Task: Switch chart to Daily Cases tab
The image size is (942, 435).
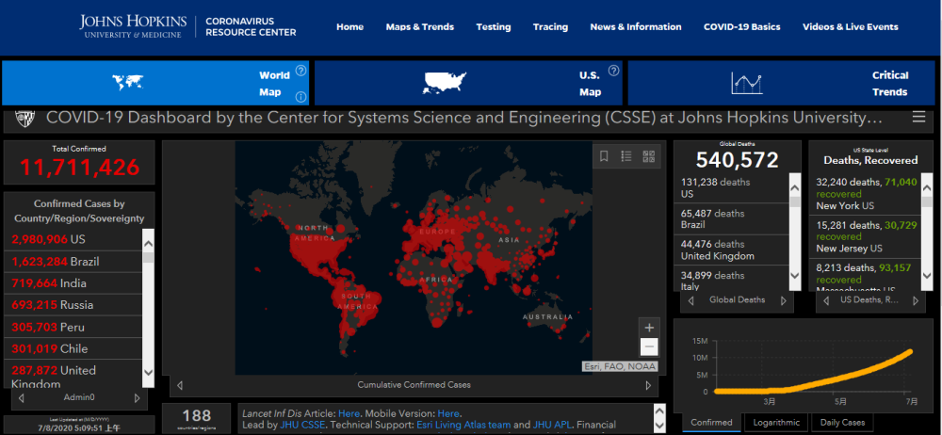Action: 843,423
